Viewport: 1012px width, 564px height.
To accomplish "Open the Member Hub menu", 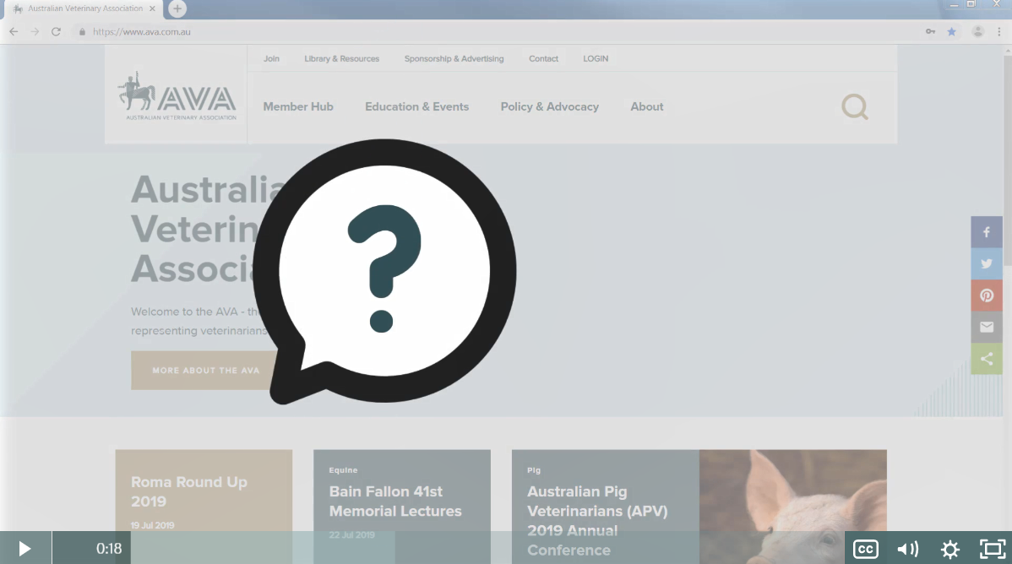I will click(298, 106).
